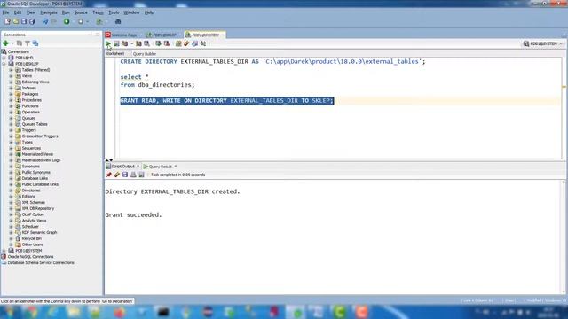Click the Commit icon in worksheet toolbar

coord(158,43)
